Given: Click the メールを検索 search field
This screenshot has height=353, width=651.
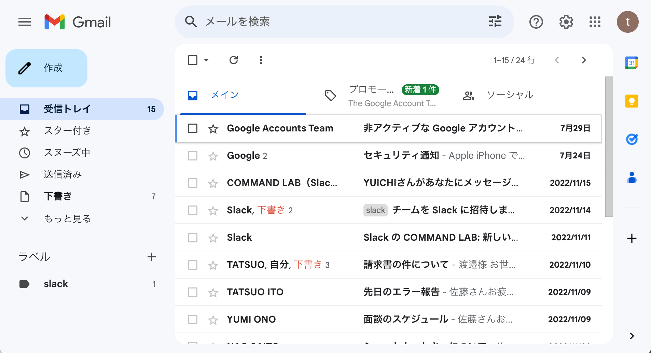Looking at the screenshot, I should [344, 22].
